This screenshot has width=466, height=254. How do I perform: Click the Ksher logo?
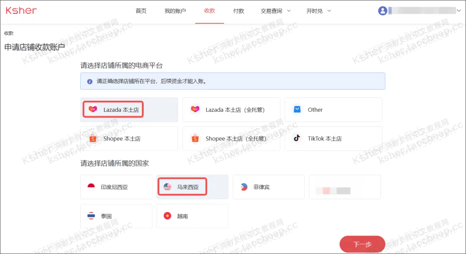[x=21, y=11]
